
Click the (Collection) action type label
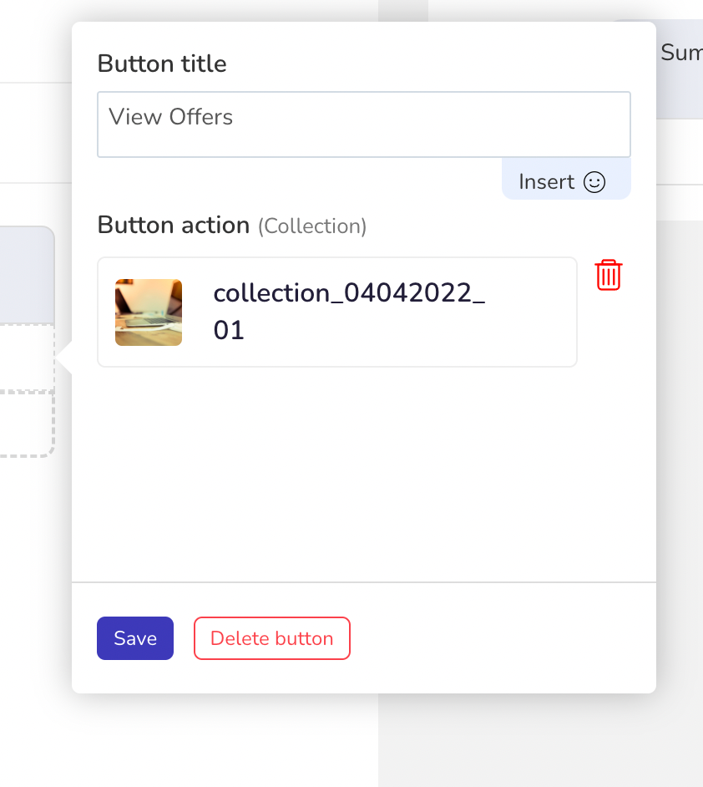[x=312, y=226]
